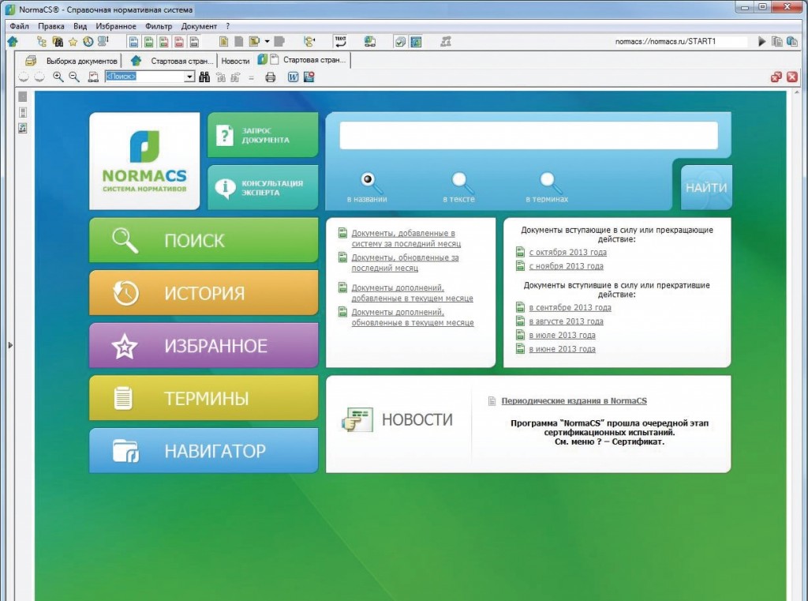The image size is (808, 601).
Task: Click the word-wrap 'текст' toolbar icon
Action: coord(340,41)
